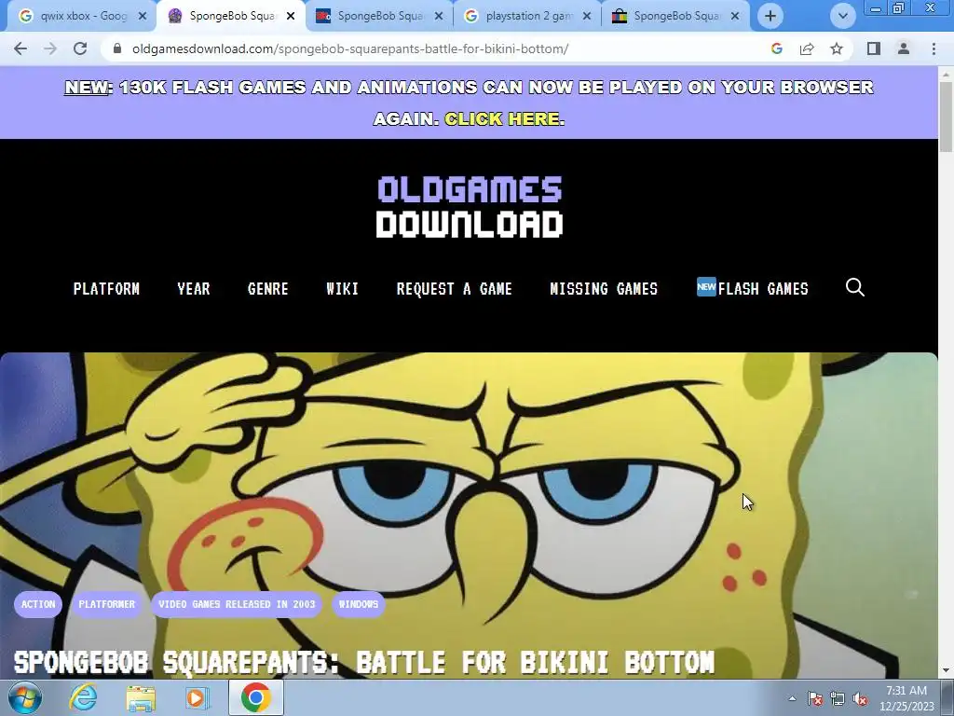Open the Platform menu

106,289
